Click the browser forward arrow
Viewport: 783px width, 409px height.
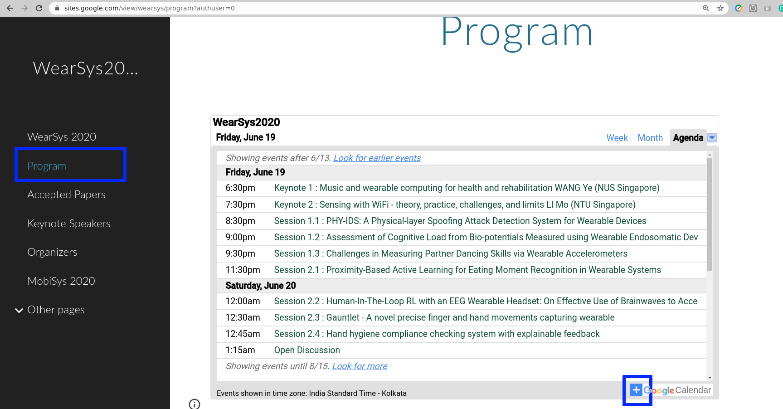click(24, 8)
